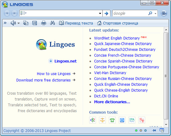Open Quick Japanese-Chinese Dictionary link

[x=123, y=44]
